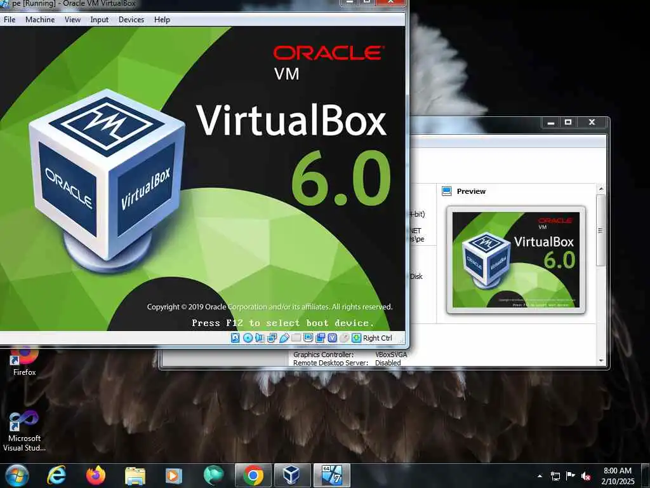Open Windows Explorer from the taskbar
Screen dimensions: 650x488
coord(135,475)
